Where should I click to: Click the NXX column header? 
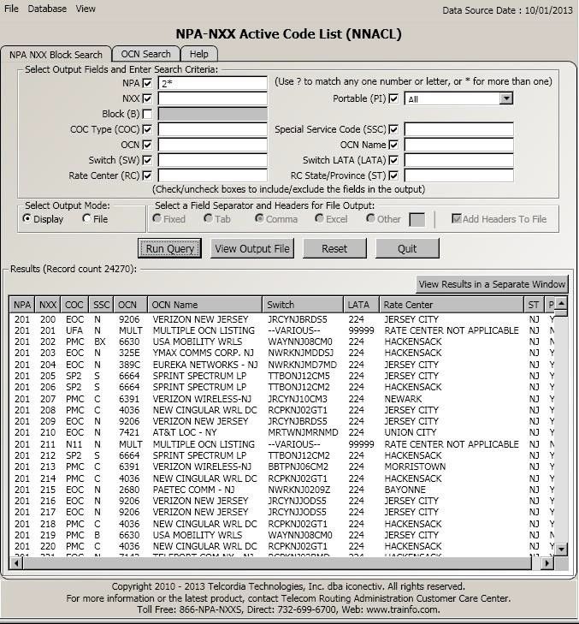click(x=48, y=305)
